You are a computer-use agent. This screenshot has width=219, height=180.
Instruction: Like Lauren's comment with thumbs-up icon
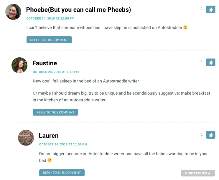tap(210, 135)
